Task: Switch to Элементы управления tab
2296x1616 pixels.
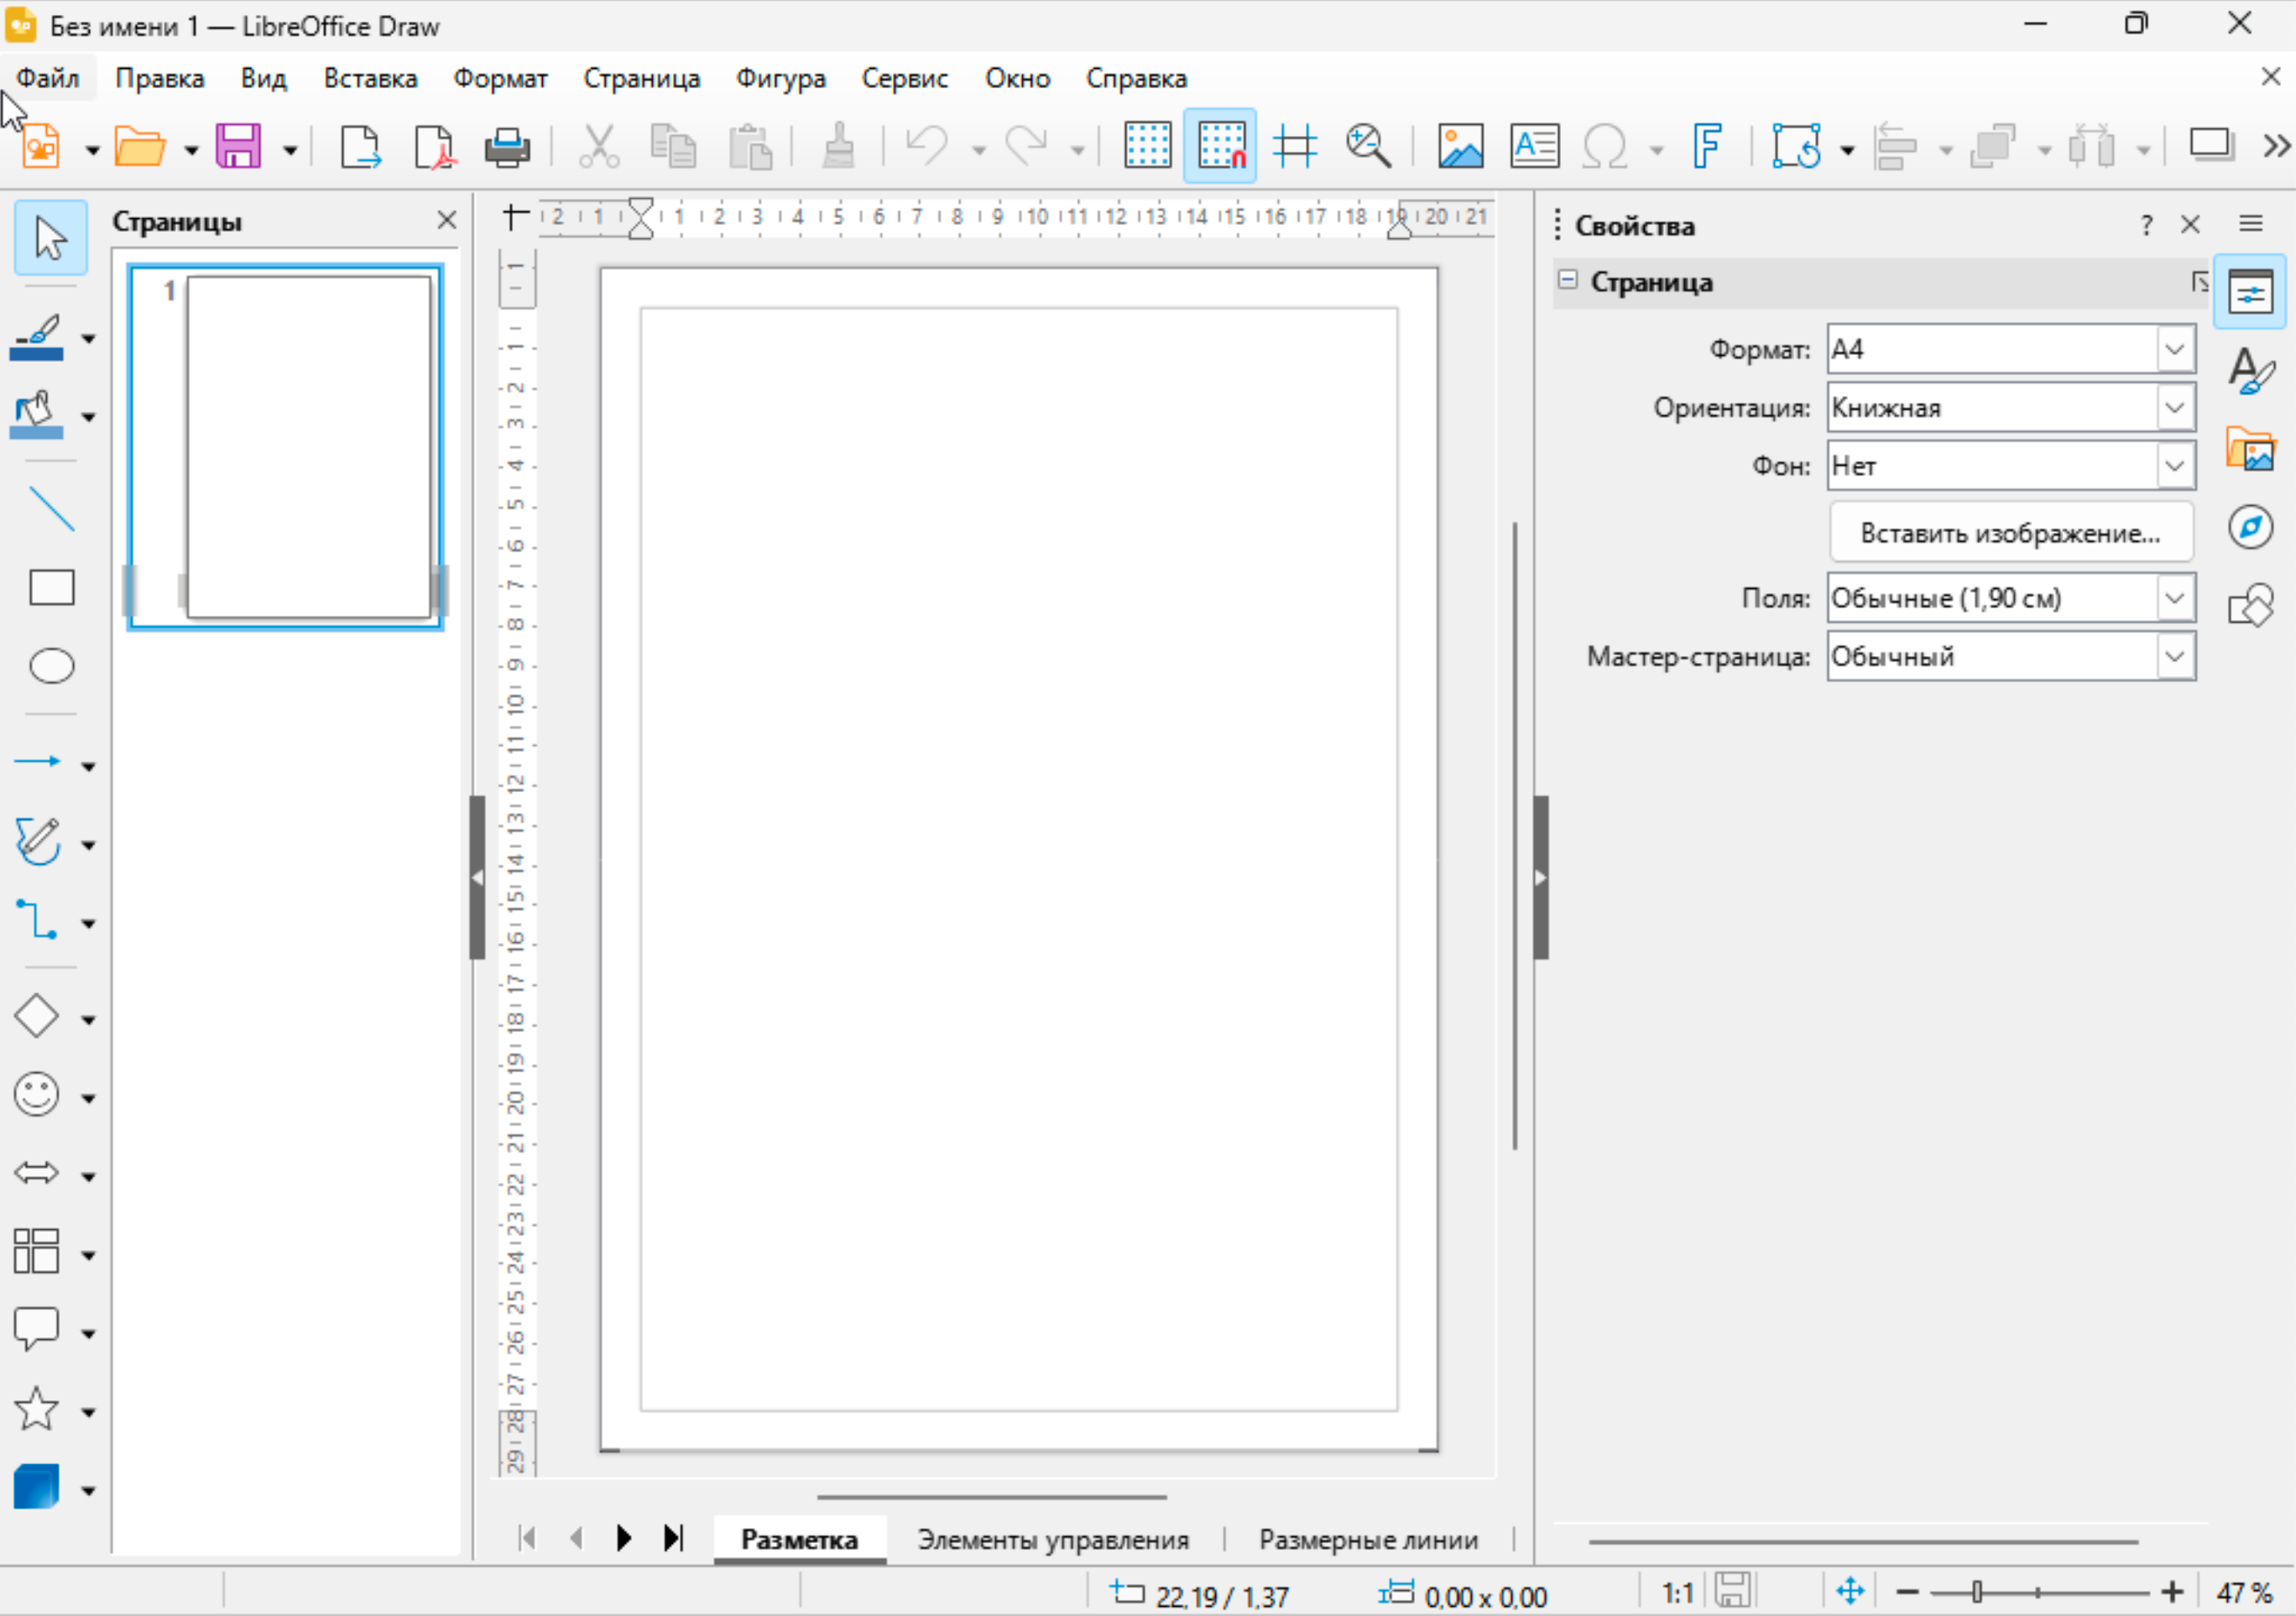Action: pyautogui.click(x=1053, y=1540)
